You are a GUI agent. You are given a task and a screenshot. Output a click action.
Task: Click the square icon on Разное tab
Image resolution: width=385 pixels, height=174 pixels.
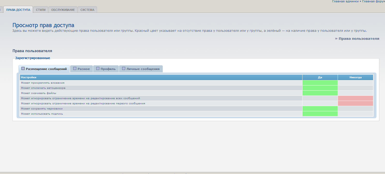point(75,69)
